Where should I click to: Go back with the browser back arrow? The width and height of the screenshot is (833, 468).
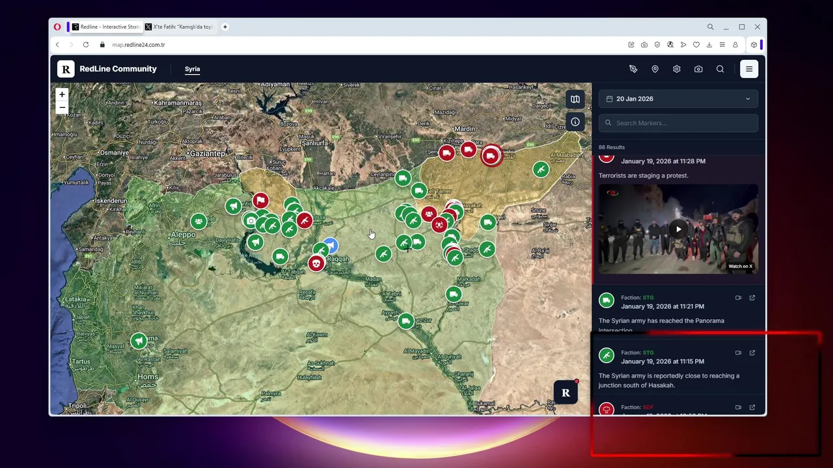coord(57,45)
